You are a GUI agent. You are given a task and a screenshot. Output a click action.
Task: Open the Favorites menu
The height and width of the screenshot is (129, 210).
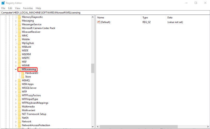tap(28, 8)
